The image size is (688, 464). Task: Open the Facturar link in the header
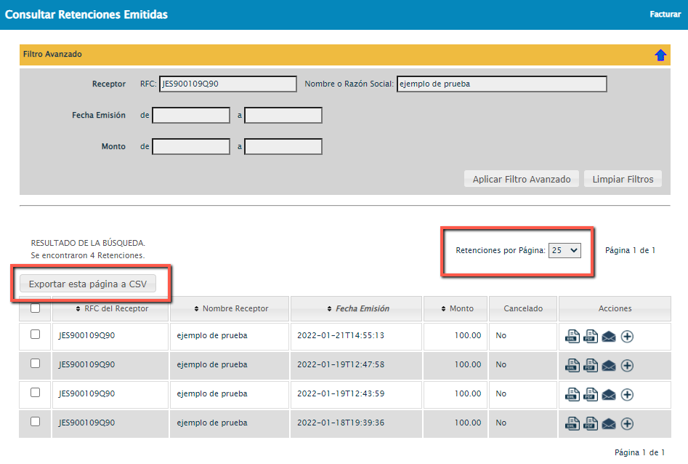pos(665,14)
